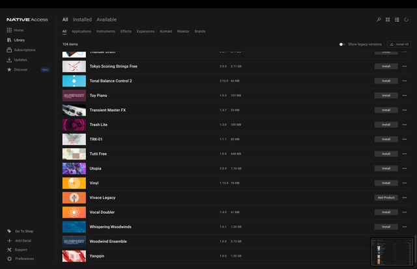
Task: Open more options for Tonal Balance Control 2
Action: pyautogui.click(x=405, y=81)
